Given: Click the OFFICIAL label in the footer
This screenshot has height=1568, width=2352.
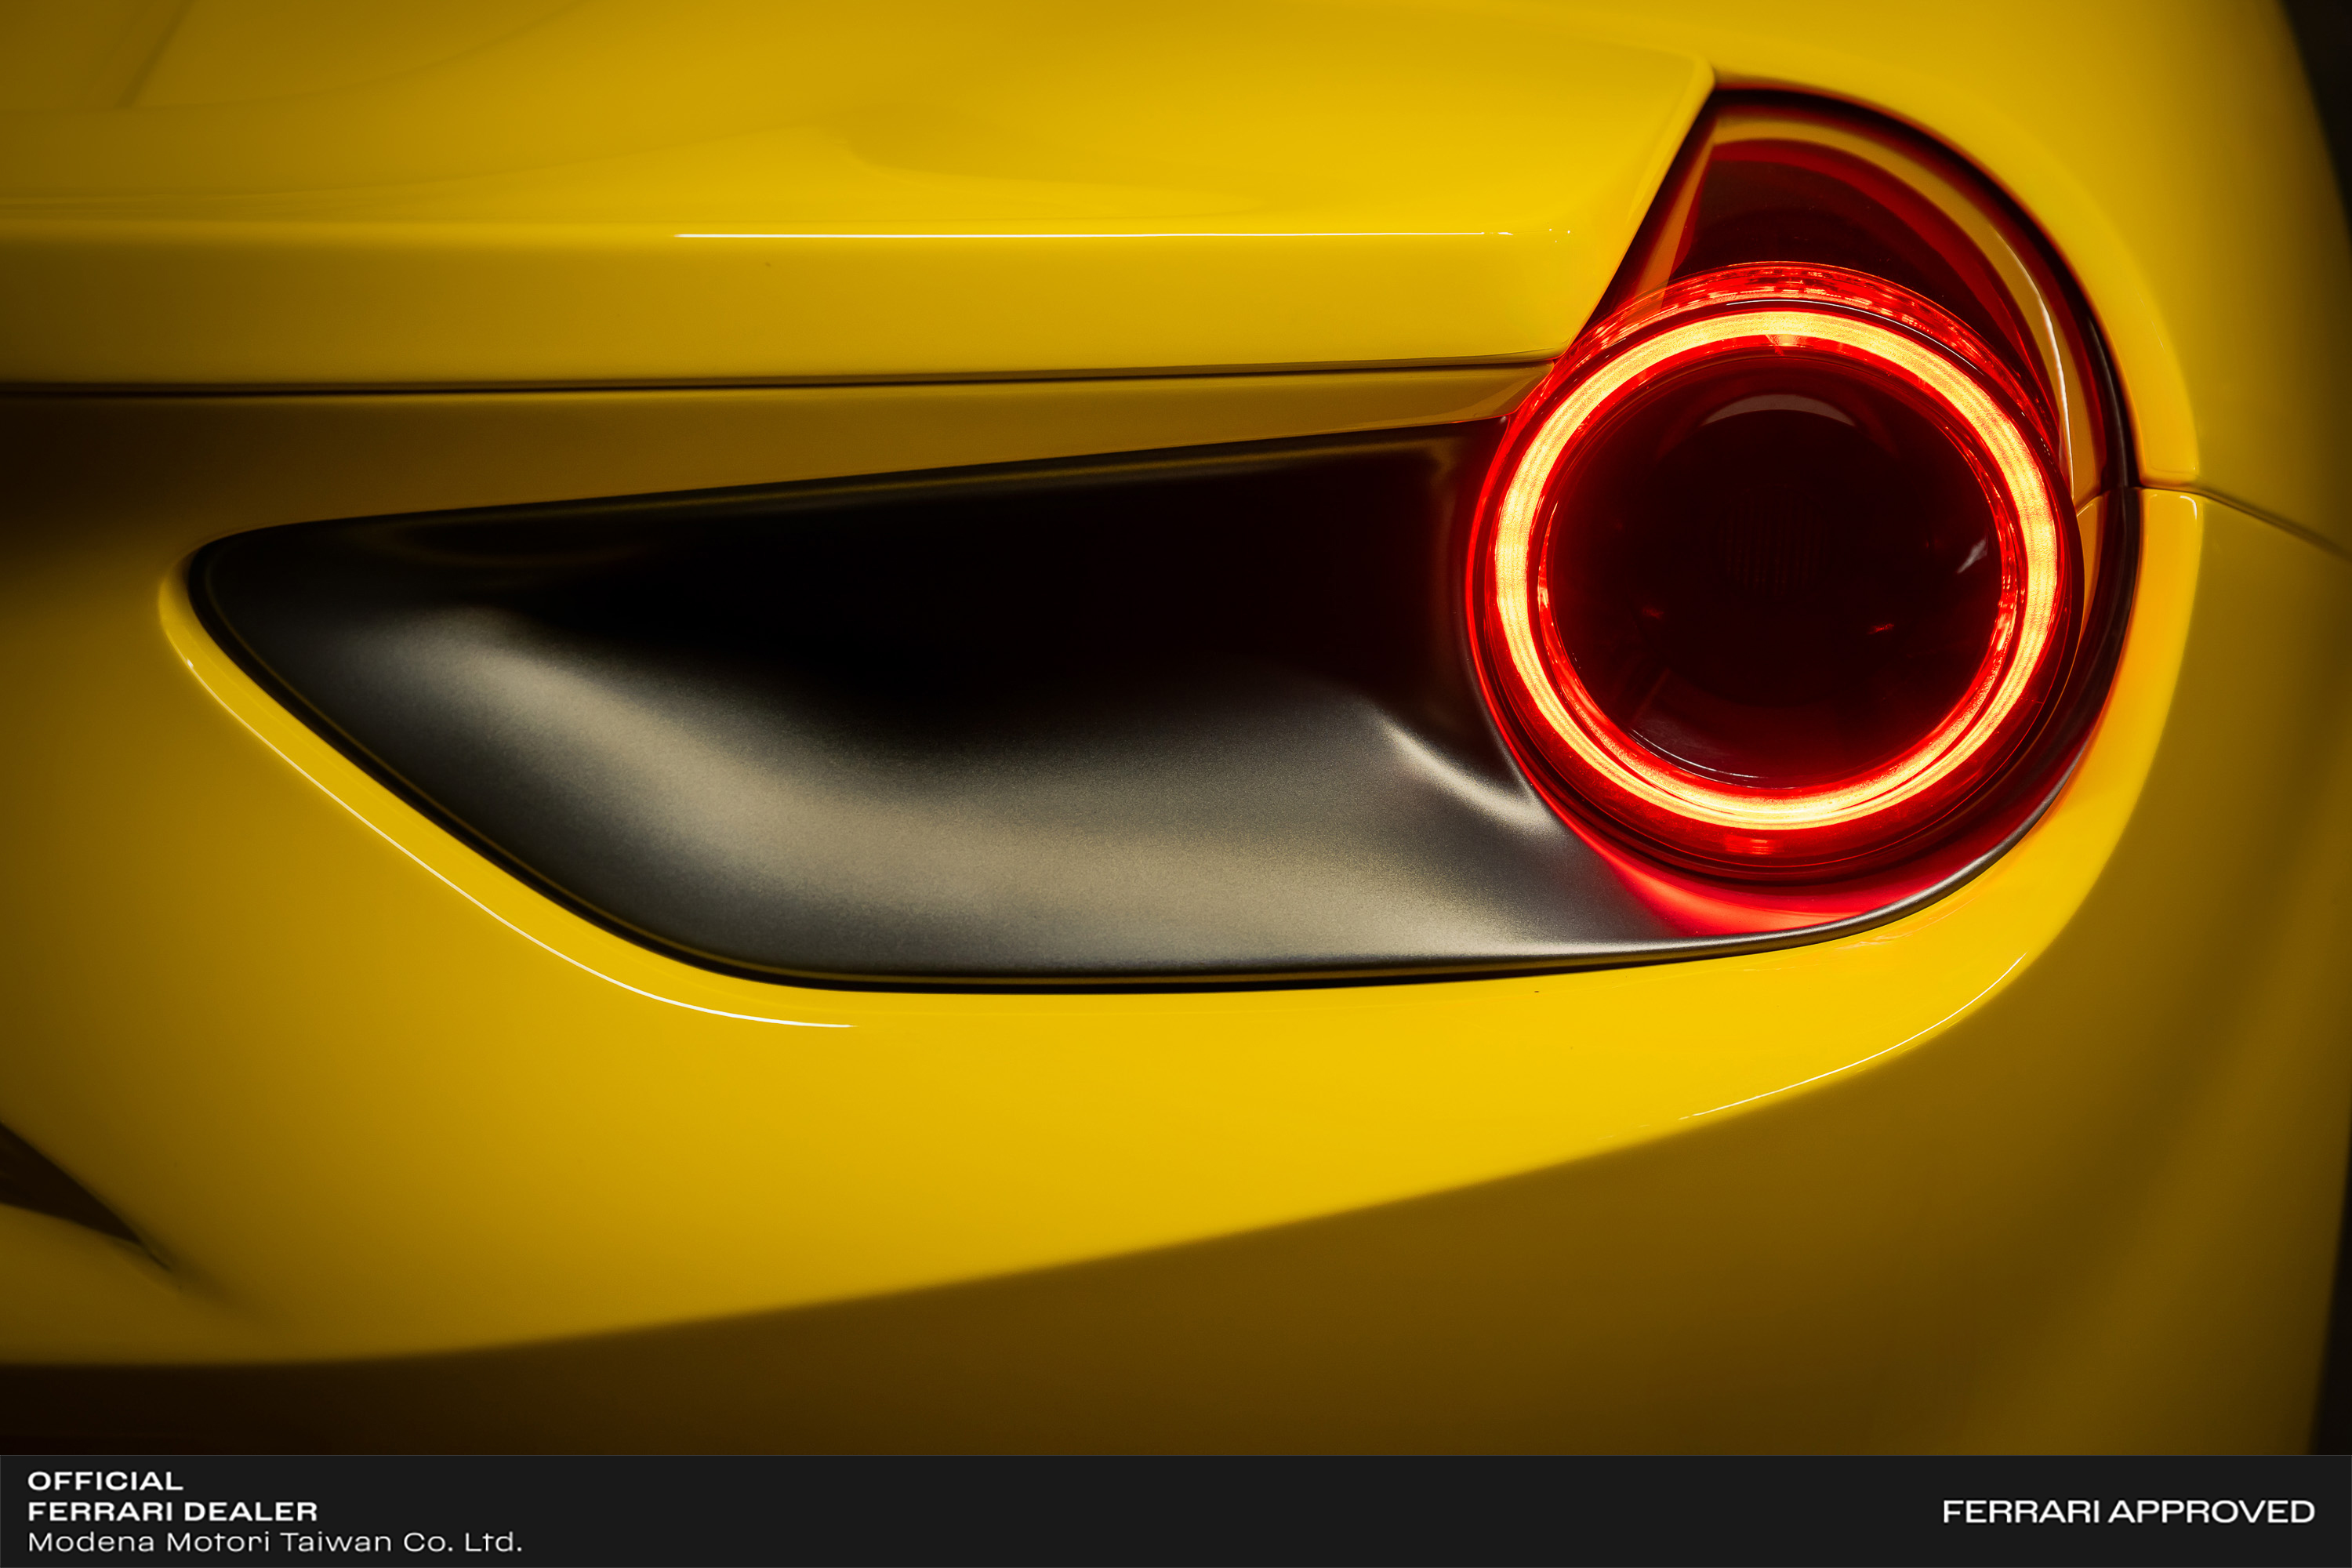Looking at the screenshot, I should (105, 1481).
